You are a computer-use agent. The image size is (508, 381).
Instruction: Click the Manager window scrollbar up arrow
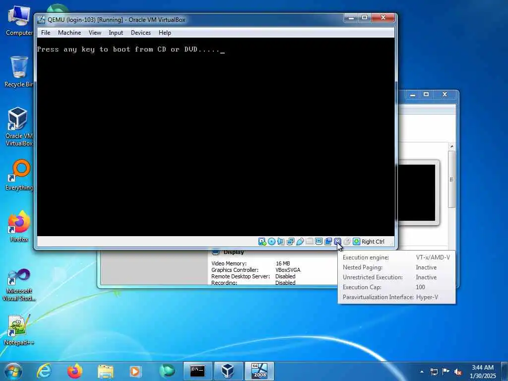(451, 146)
